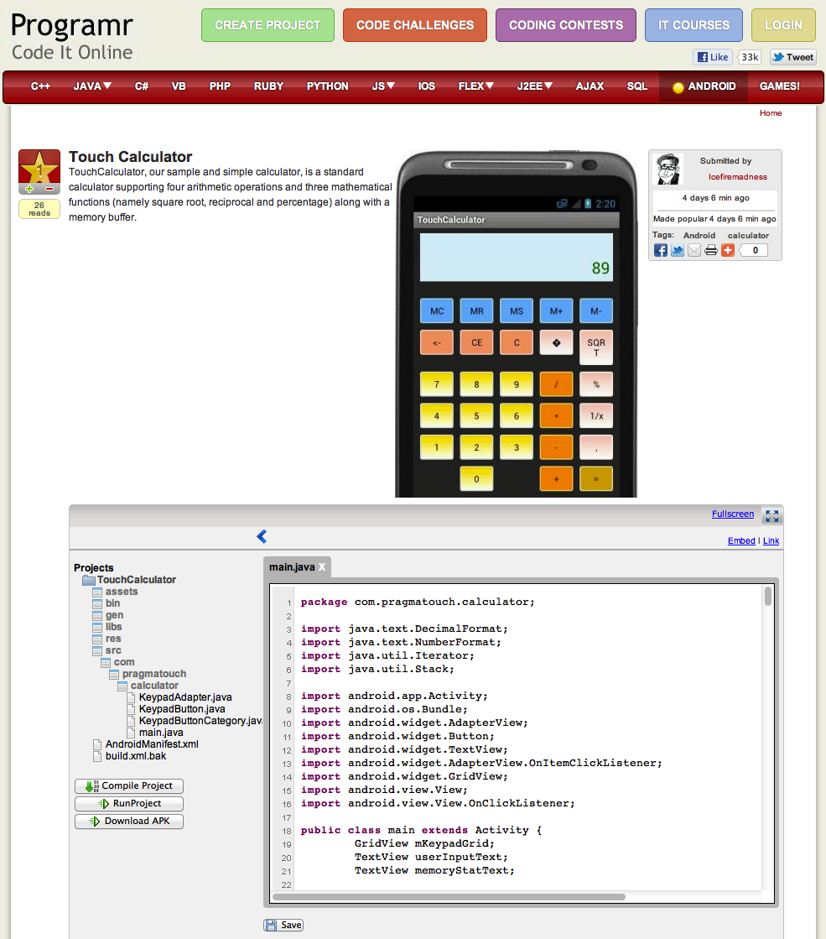Expand the res folder

107,639
